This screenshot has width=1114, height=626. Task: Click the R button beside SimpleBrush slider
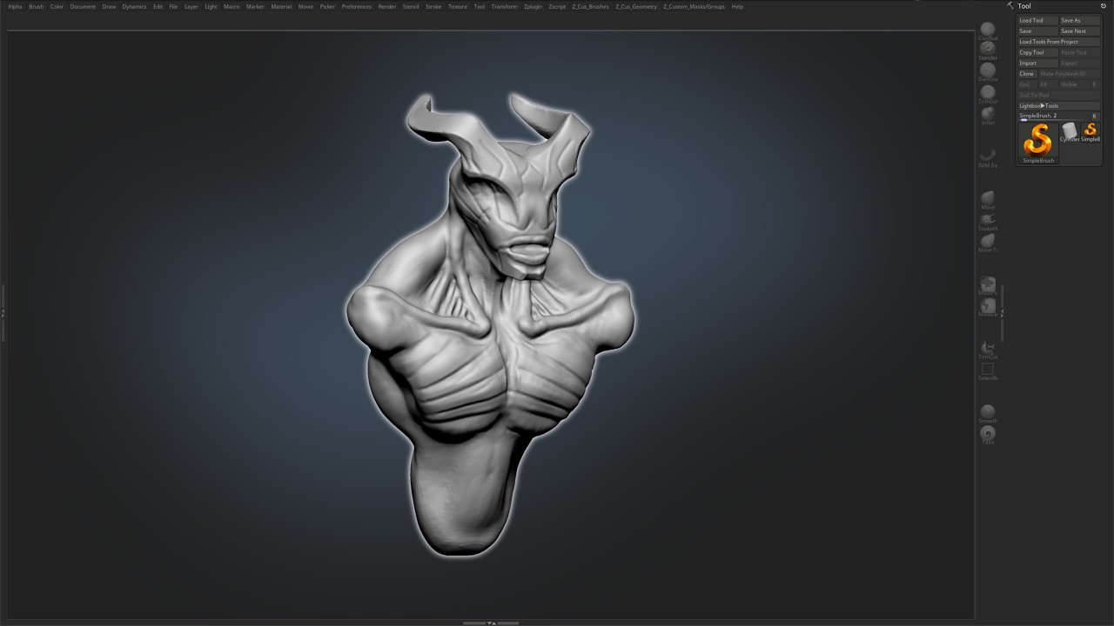point(1095,117)
